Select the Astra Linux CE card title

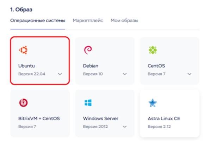pos(164,118)
